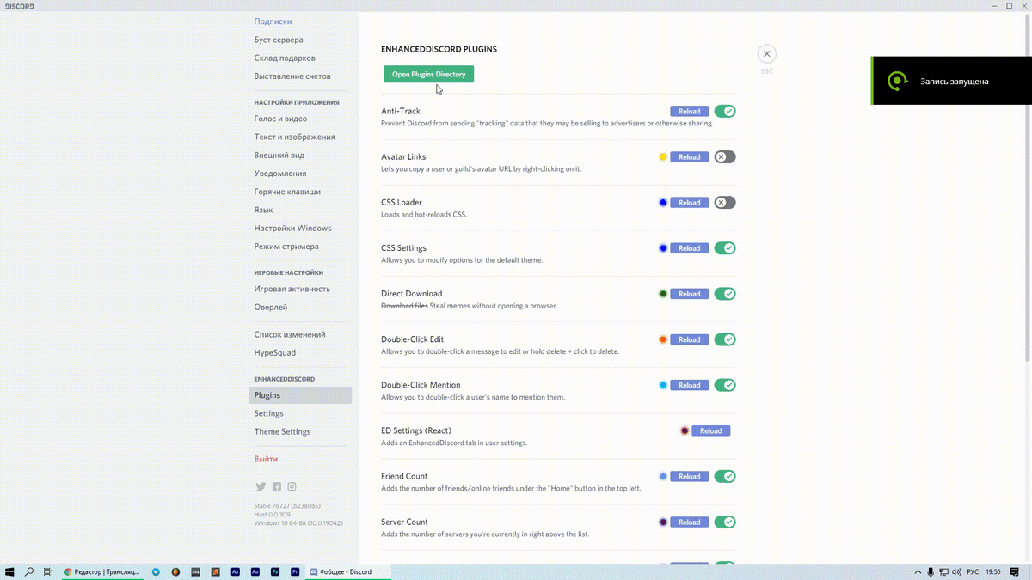The height and width of the screenshot is (580, 1032).
Task: Switch off the Server Count plugin
Action: (725, 522)
